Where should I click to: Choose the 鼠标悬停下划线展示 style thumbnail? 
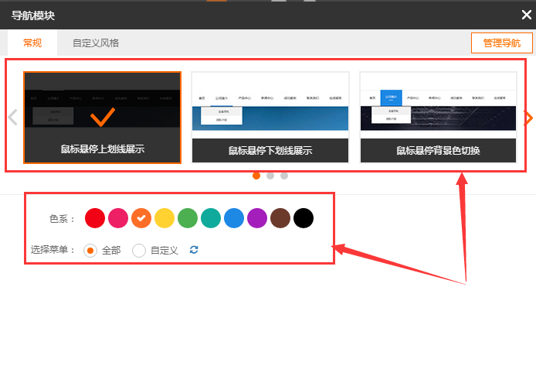270,118
